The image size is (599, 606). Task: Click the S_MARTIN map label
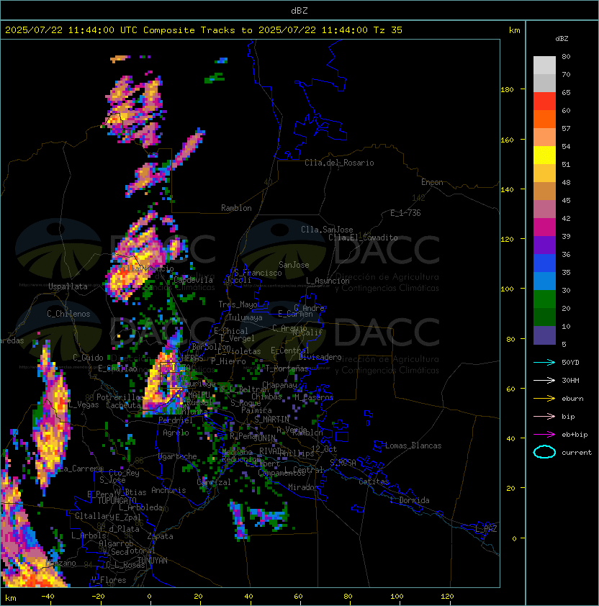(272, 420)
